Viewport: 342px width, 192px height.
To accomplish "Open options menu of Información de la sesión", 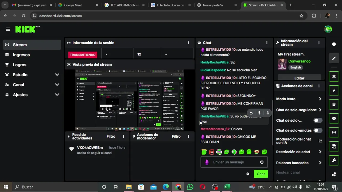I will click(188, 43).
